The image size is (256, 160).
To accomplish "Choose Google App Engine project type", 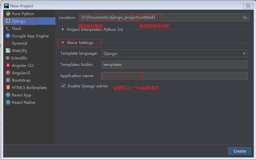I will coord(29,36).
